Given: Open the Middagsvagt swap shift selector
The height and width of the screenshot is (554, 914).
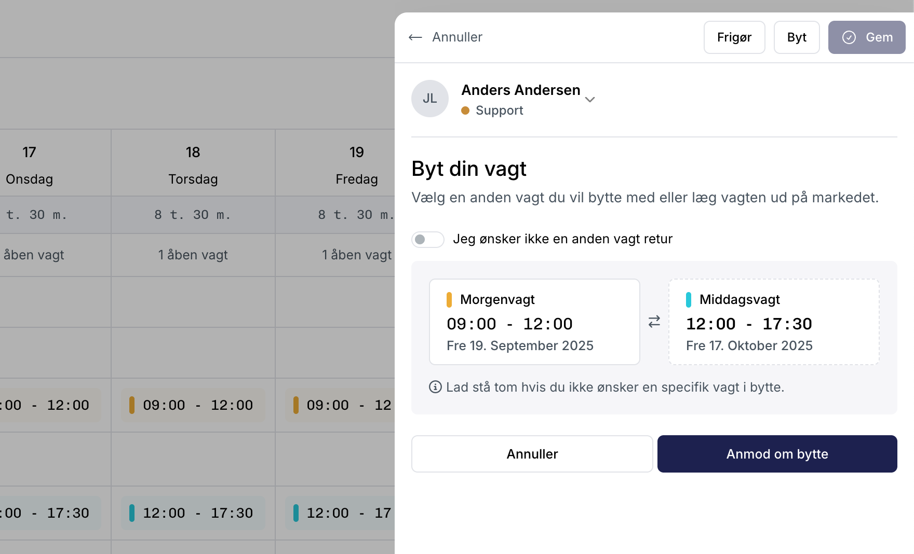Looking at the screenshot, I should pyautogui.click(x=773, y=322).
